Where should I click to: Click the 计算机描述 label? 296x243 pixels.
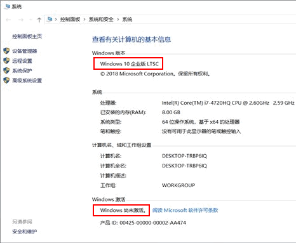(x=113, y=175)
